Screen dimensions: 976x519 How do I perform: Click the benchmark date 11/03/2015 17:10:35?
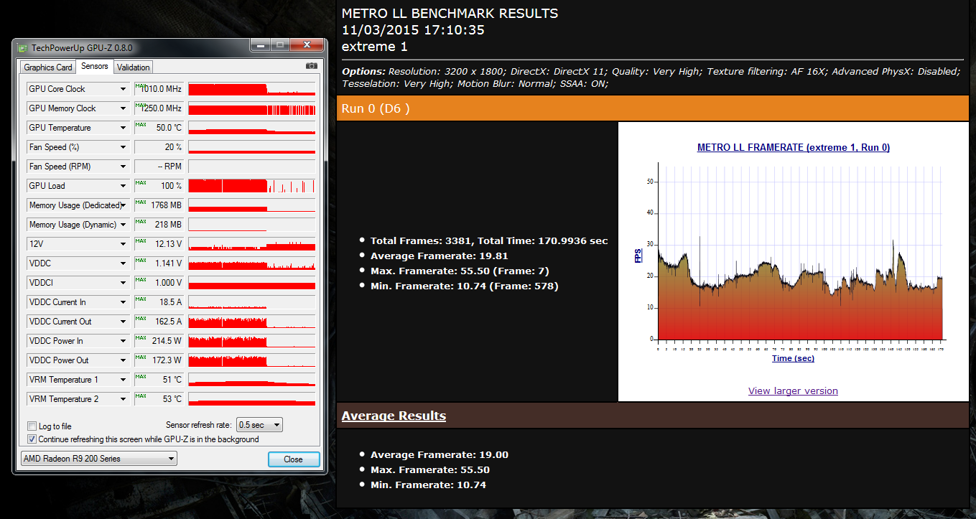413,30
